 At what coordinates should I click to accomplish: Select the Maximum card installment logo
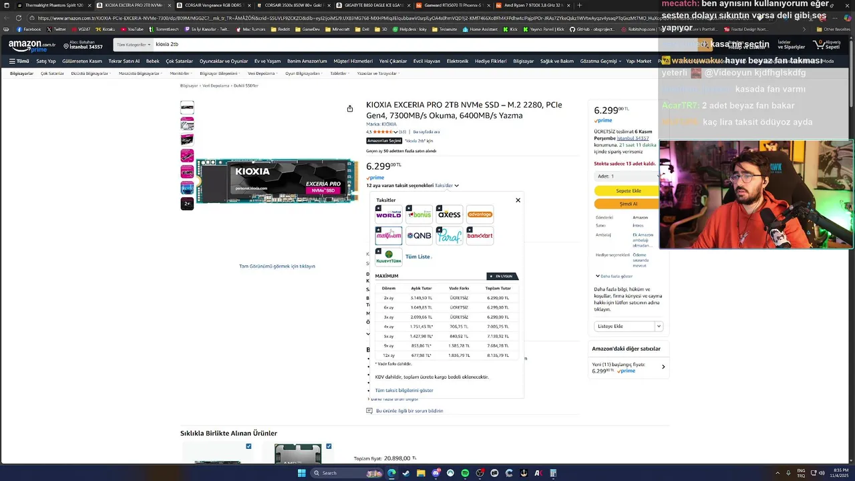click(x=389, y=236)
